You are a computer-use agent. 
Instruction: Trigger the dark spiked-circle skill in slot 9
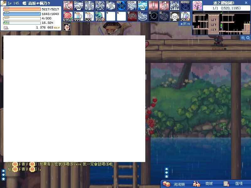click(153, 16)
